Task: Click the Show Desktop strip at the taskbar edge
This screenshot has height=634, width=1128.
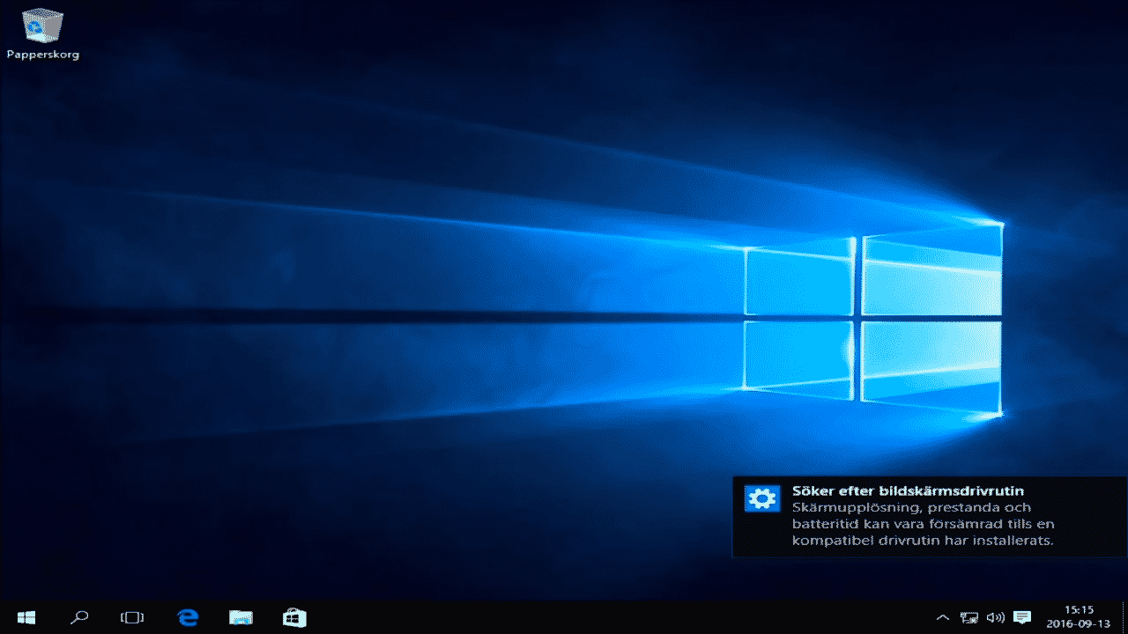Action: click(1125, 617)
